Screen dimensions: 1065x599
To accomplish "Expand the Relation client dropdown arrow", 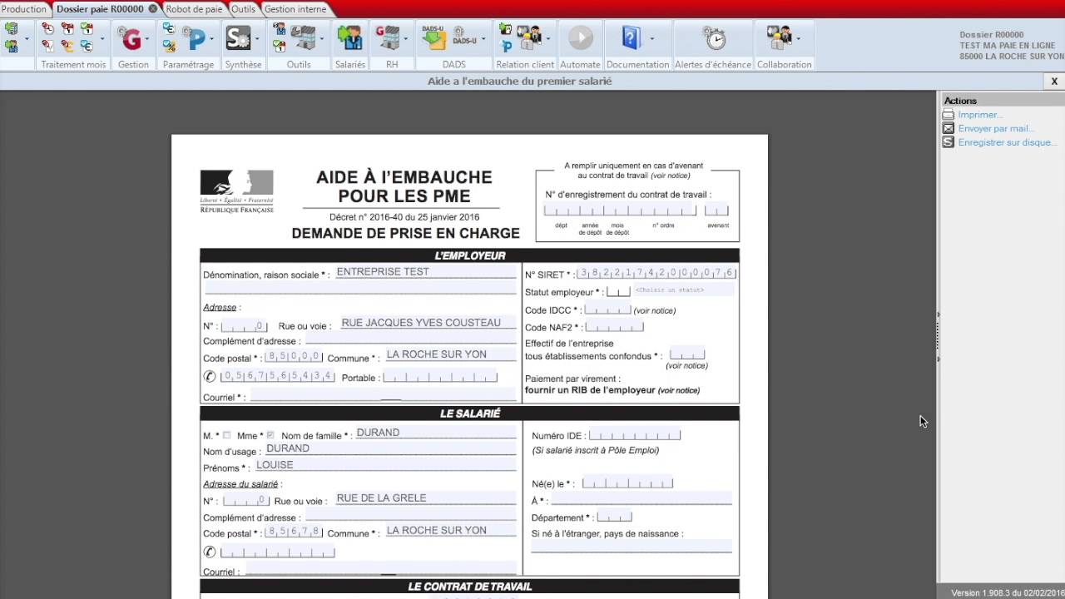I will [547, 38].
